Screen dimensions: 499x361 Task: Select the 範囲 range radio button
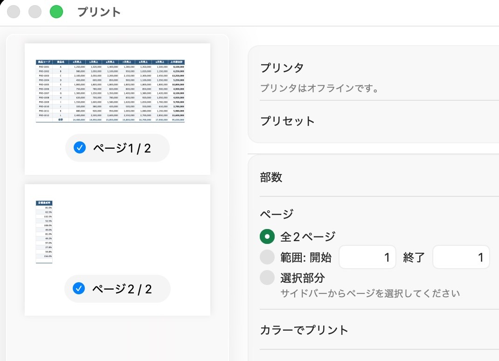click(x=267, y=257)
